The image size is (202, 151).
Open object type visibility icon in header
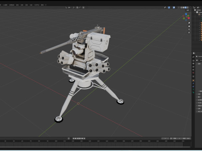point(165,8)
